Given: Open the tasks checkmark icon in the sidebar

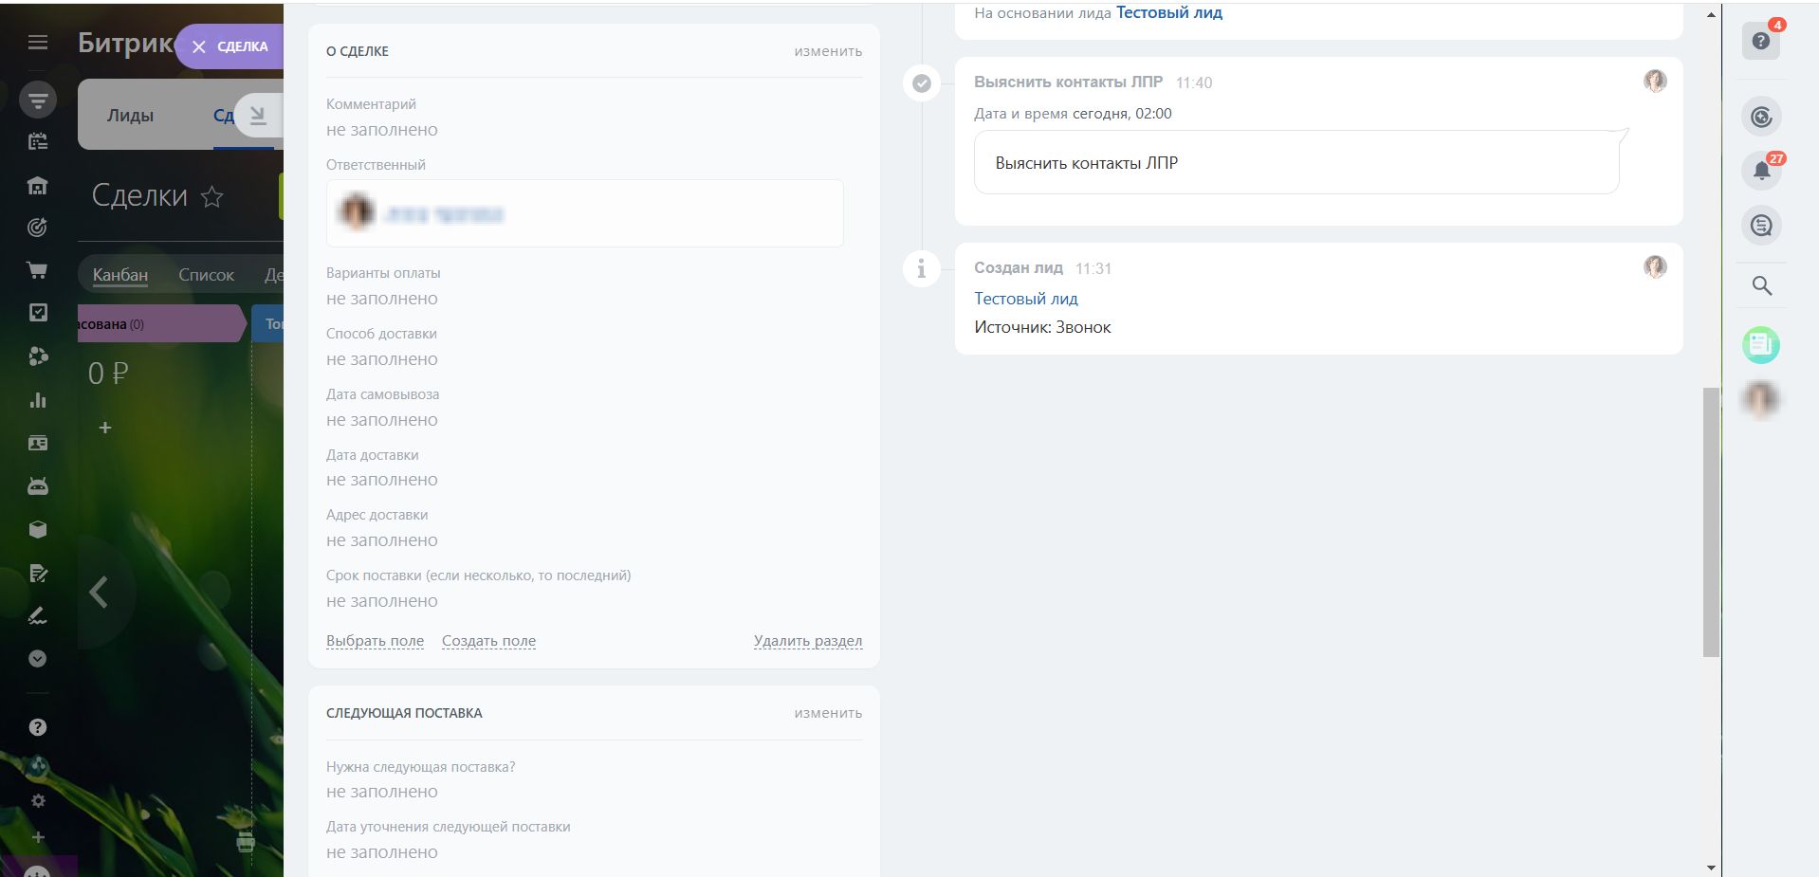Looking at the screenshot, I should [38, 313].
